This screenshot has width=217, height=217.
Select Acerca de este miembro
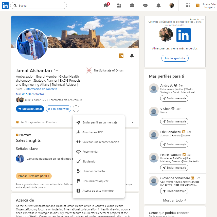click(x=99, y=191)
